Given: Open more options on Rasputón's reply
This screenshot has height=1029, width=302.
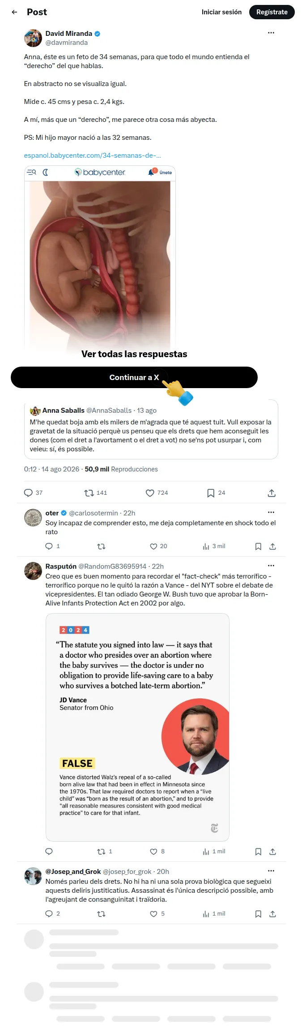Looking at the screenshot, I should tap(271, 566).
